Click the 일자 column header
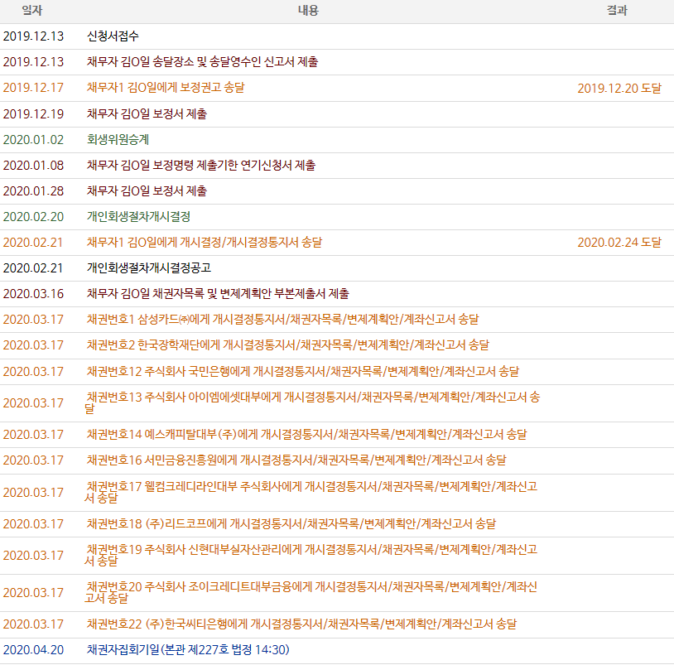Image resolution: width=674 pixels, height=665 pixels. [32, 10]
